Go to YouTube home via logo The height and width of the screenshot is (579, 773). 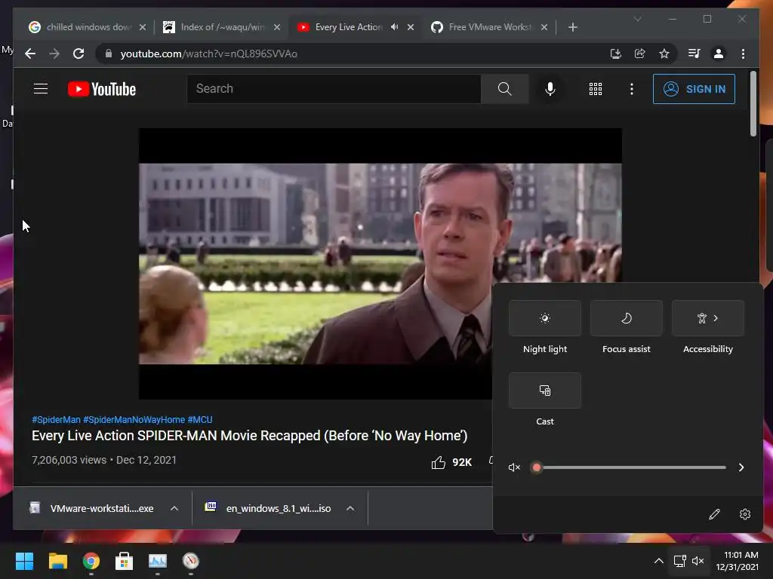pyautogui.click(x=102, y=89)
